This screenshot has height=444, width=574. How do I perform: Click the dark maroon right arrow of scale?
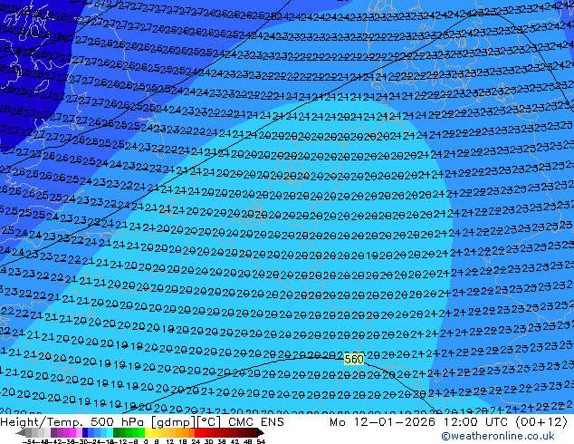click(260, 432)
